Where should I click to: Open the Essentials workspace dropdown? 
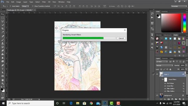click(x=179, y=6)
